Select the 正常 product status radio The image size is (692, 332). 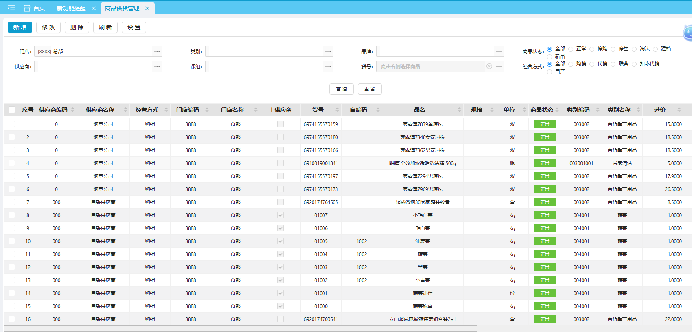(571, 49)
